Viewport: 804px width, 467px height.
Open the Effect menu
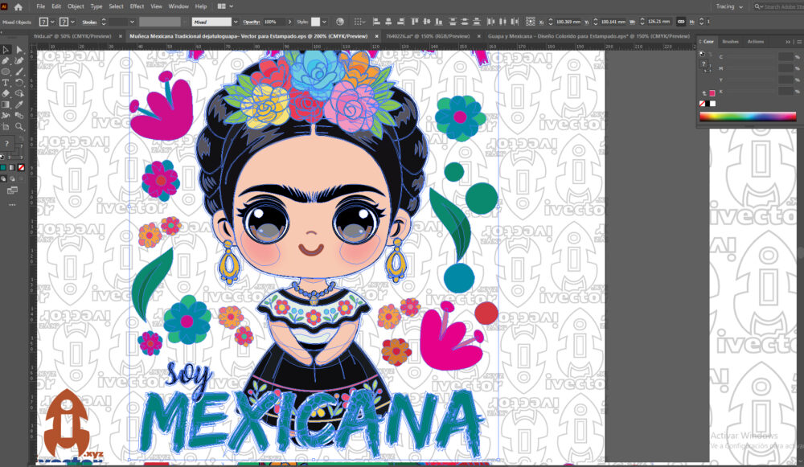pyautogui.click(x=137, y=6)
